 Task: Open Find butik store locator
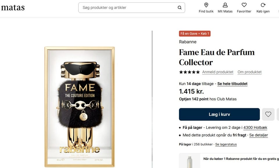206,8
